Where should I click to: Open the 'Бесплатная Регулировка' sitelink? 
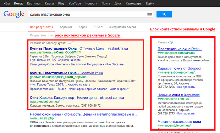tap(87, 64)
